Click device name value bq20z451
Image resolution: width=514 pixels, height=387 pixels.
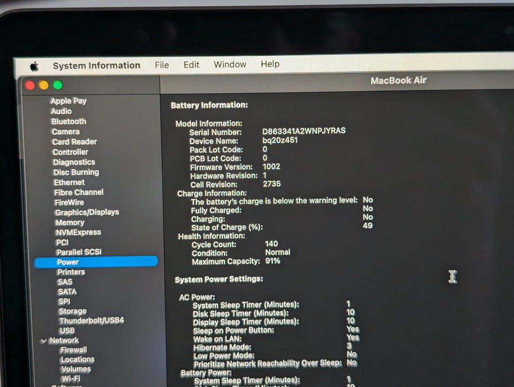pos(280,140)
